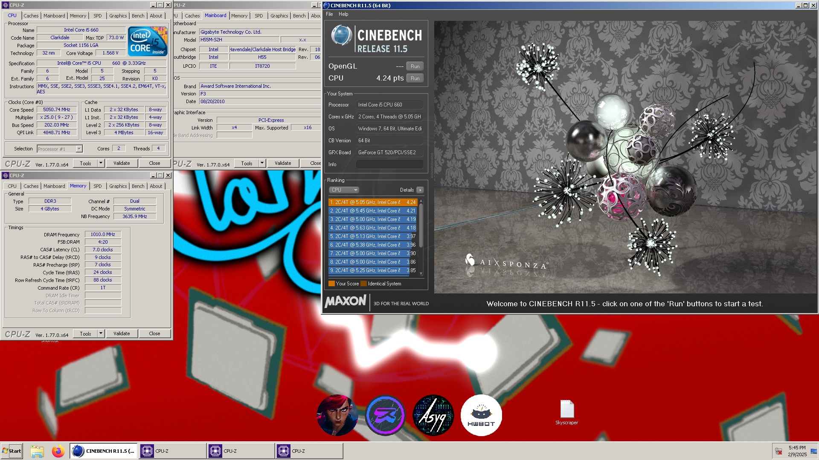This screenshot has width=819, height=460.
Task: Click Identical System legend swatch
Action: click(363, 284)
